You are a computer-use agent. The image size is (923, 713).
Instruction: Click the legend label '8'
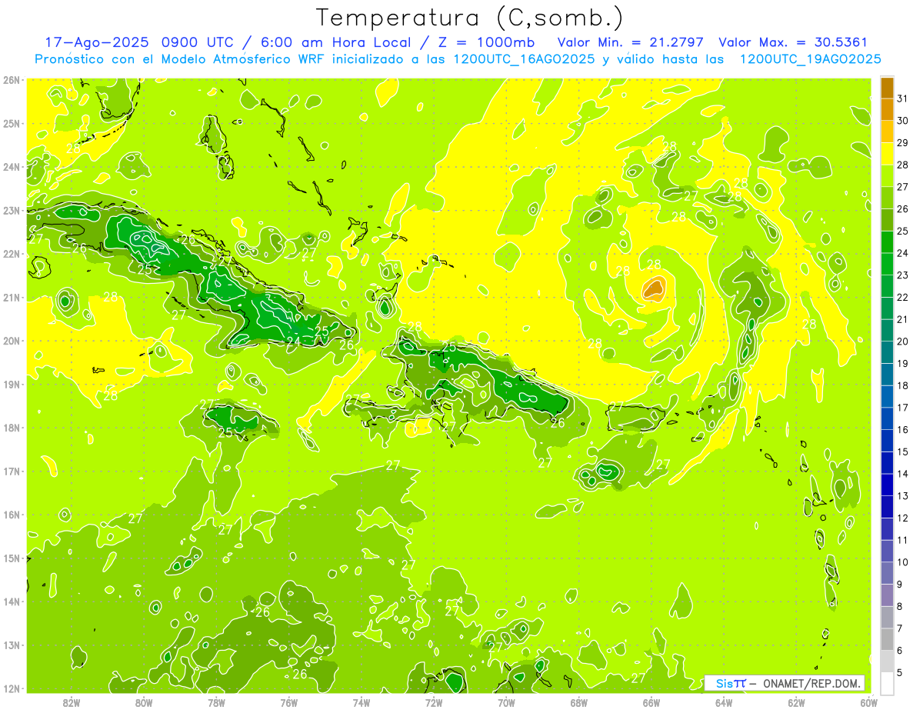click(x=900, y=606)
